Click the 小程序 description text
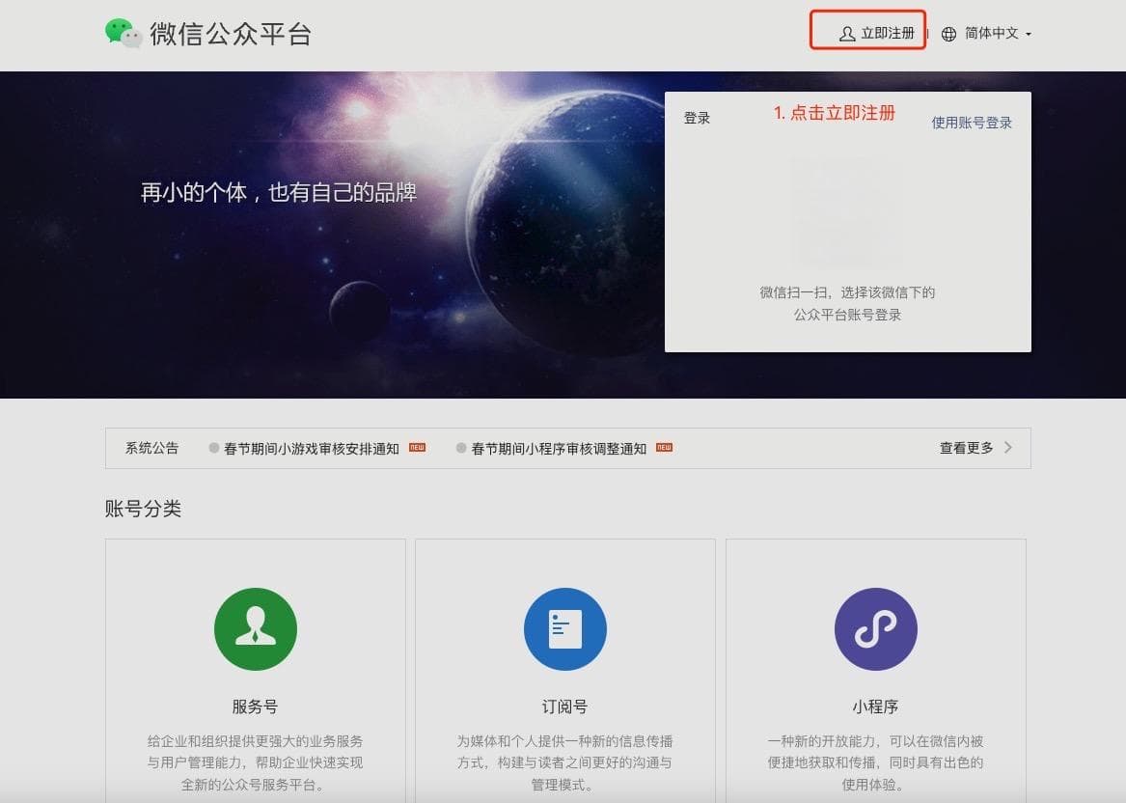Image resolution: width=1126 pixels, height=803 pixels. [875, 762]
